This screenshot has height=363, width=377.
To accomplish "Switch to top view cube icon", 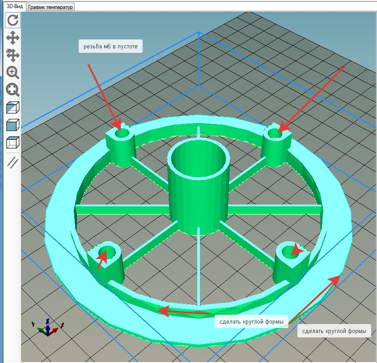I will 13,143.
